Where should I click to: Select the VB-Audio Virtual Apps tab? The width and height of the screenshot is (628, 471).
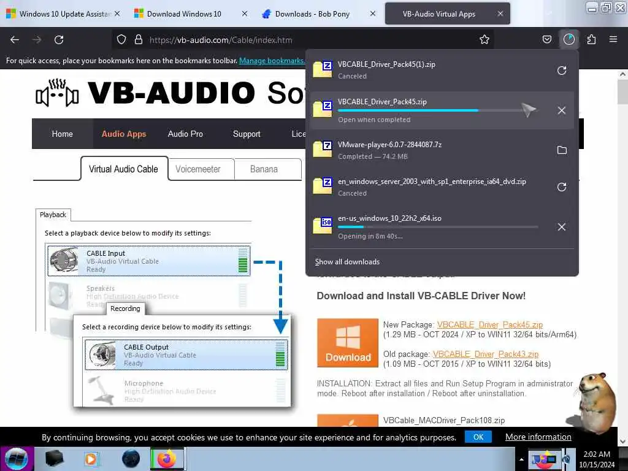[439, 13]
